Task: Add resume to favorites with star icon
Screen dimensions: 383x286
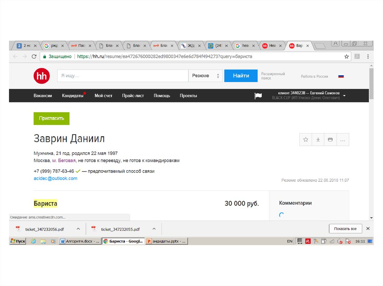Action: pyautogui.click(x=306, y=139)
